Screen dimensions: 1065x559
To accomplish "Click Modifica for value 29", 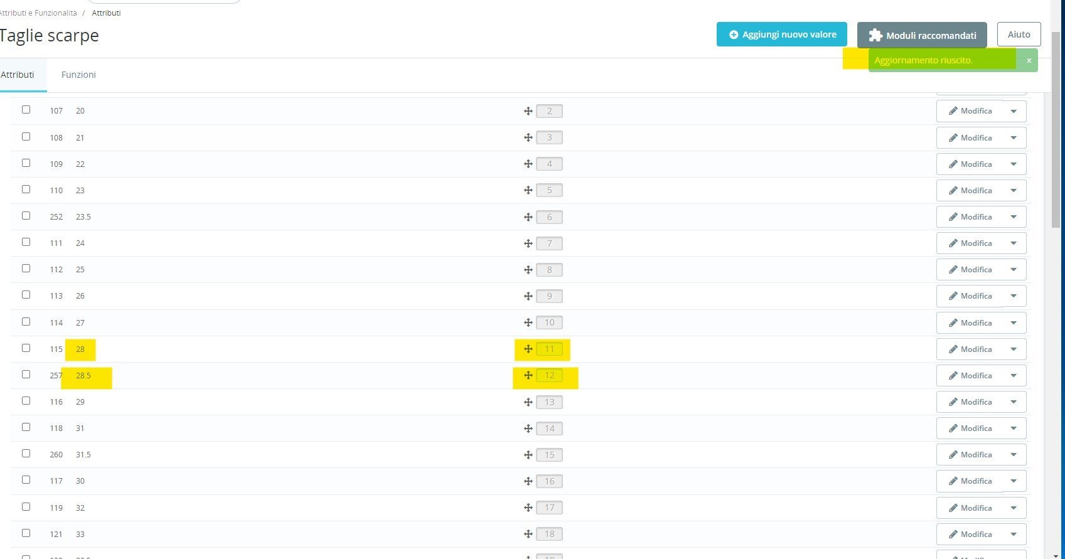I will (x=970, y=402).
